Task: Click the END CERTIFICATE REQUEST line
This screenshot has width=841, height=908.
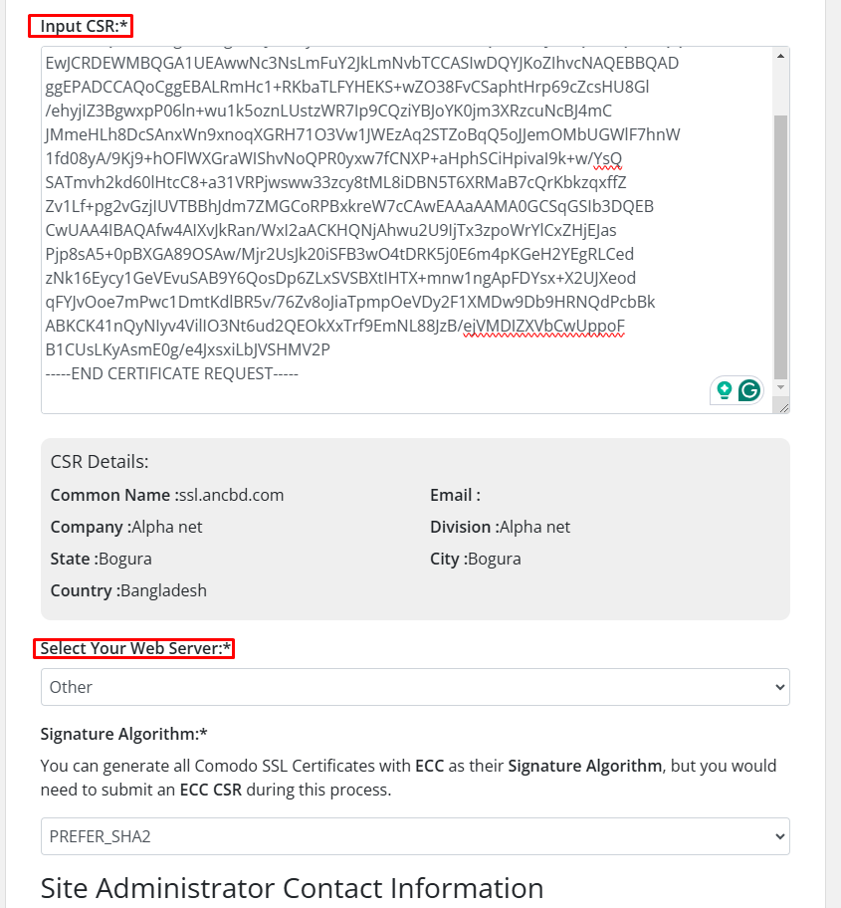Action: (172, 373)
